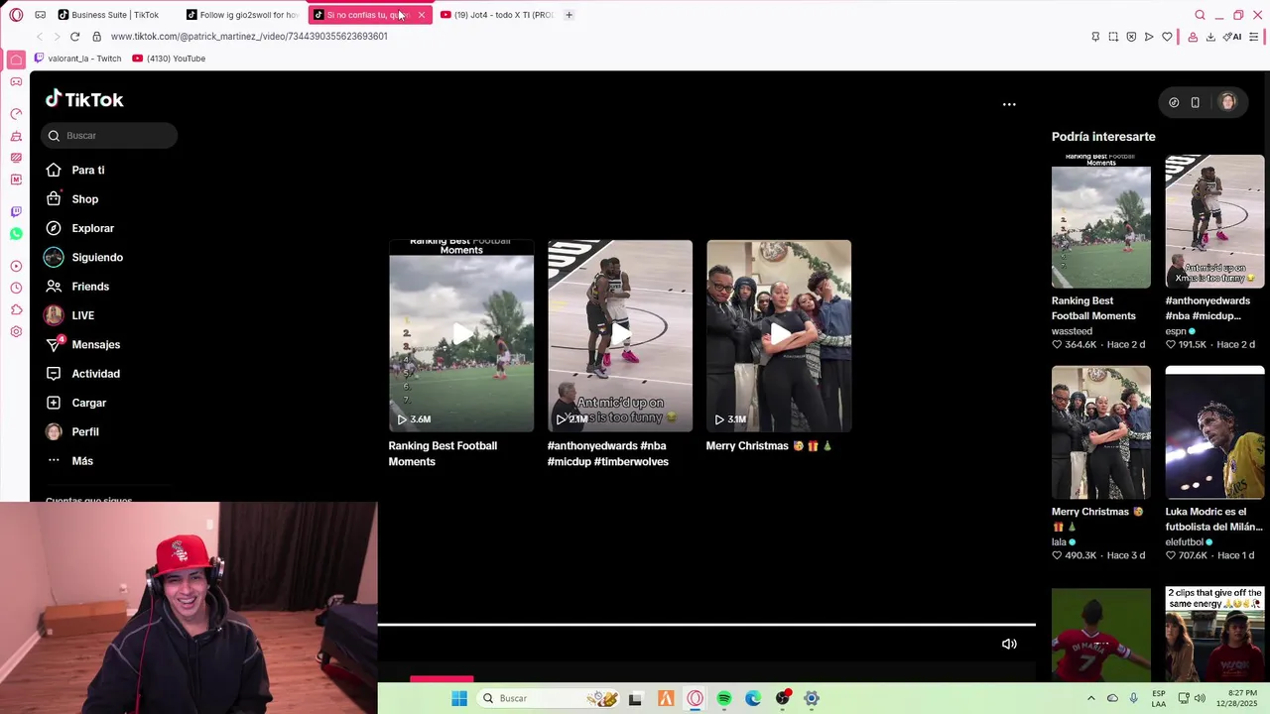Click the heart bookmark icon
This screenshot has height=714, width=1270.
click(x=1167, y=37)
